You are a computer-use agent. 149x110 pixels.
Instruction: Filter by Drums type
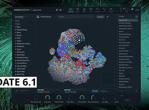(18, 35)
